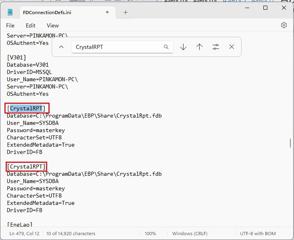Expand find bar to show replace
The image size is (294, 240).
pyautogui.click(x=61, y=47)
